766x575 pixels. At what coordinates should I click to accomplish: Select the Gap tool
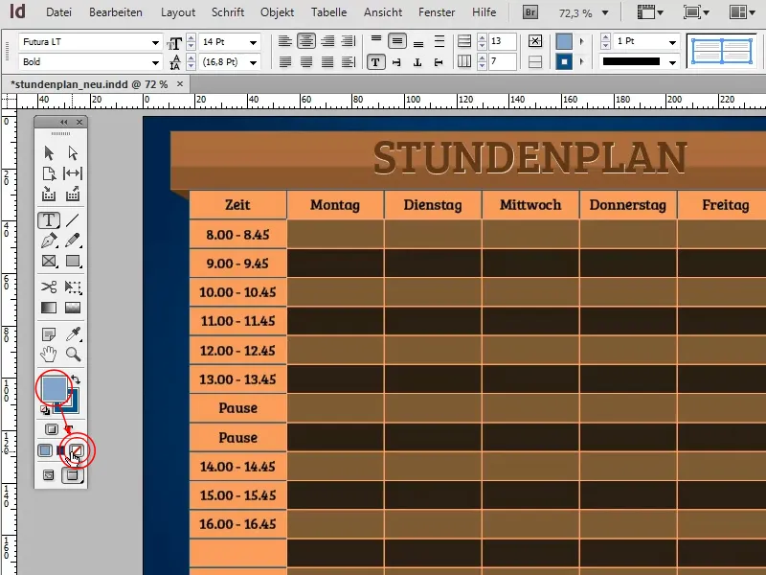coord(73,173)
